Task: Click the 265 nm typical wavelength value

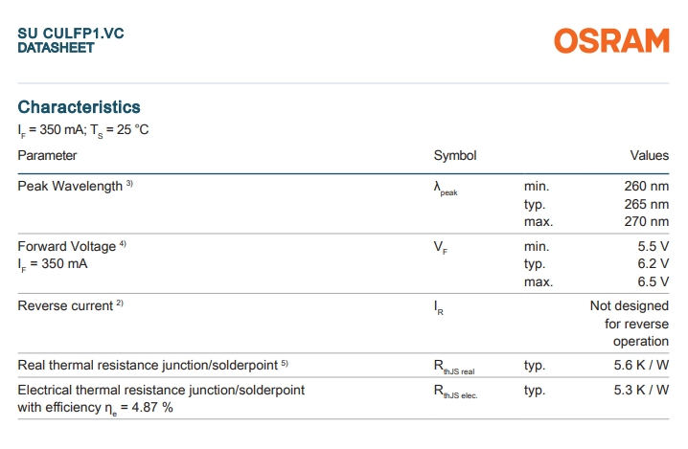Action: tap(647, 204)
